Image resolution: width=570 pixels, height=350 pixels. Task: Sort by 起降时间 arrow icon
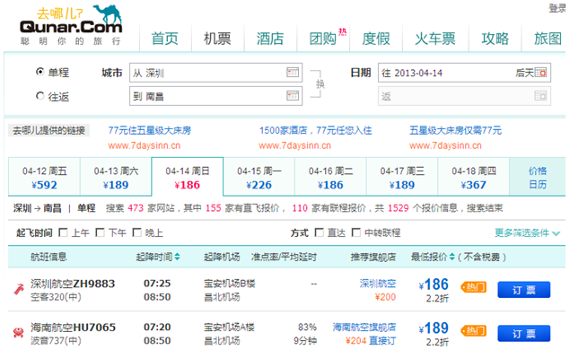pyautogui.click(x=177, y=257)
